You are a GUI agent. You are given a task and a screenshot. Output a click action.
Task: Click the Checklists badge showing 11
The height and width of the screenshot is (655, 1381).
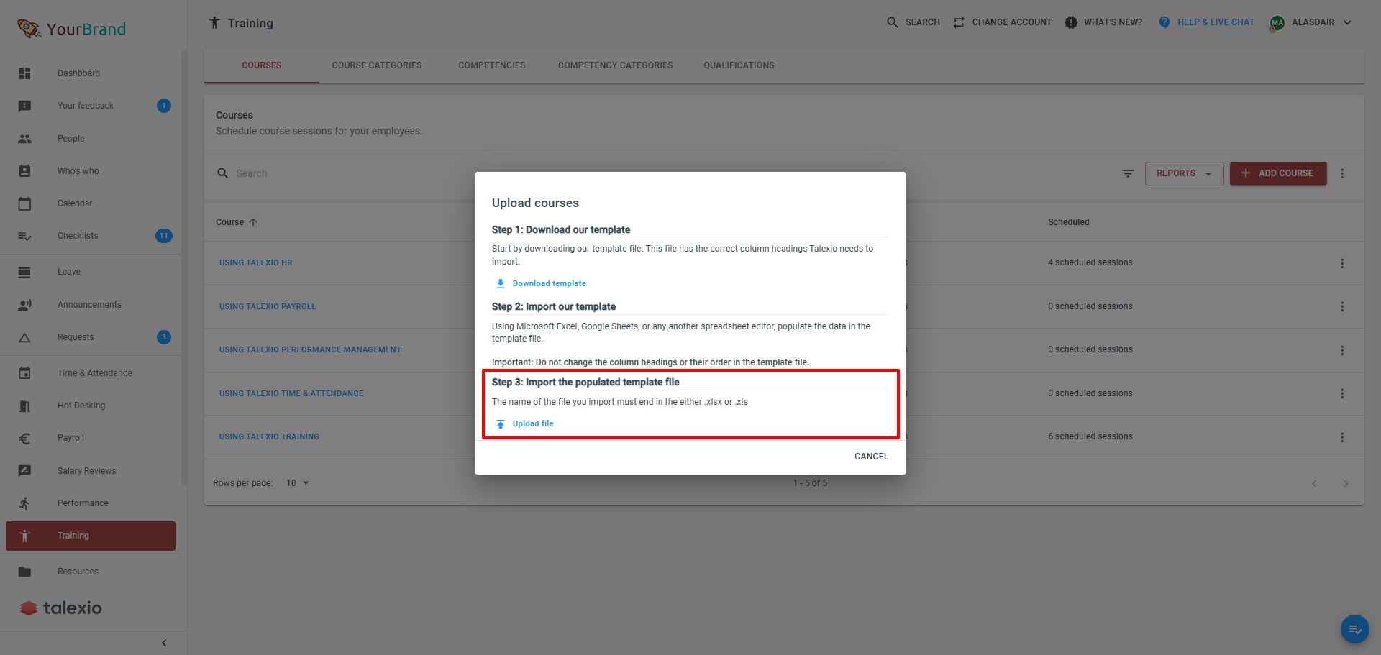(164, 236)
